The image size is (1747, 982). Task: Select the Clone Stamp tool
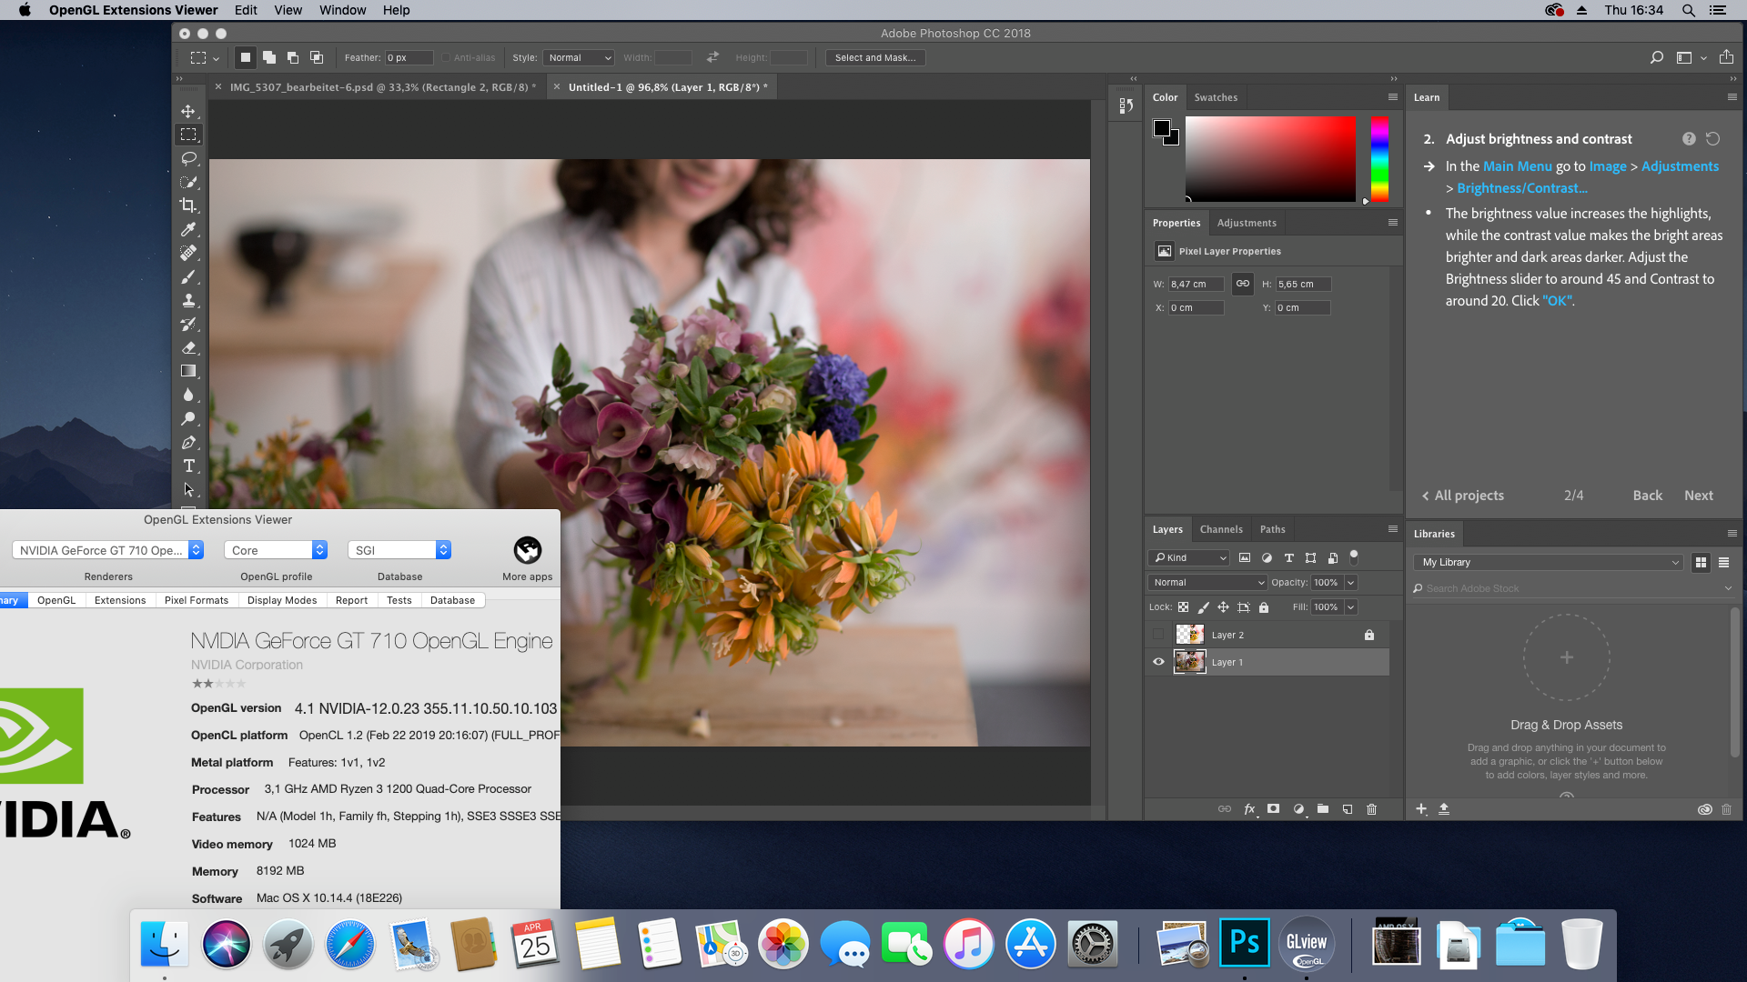pyautogui.click(x=188, y=300)
